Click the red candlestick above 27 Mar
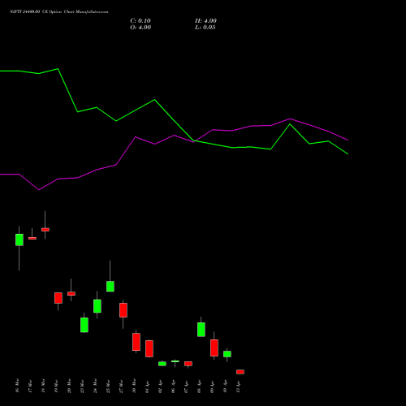The width and height of the screenshot is (406, 406). pyautogui.click(x=123, y=310)
